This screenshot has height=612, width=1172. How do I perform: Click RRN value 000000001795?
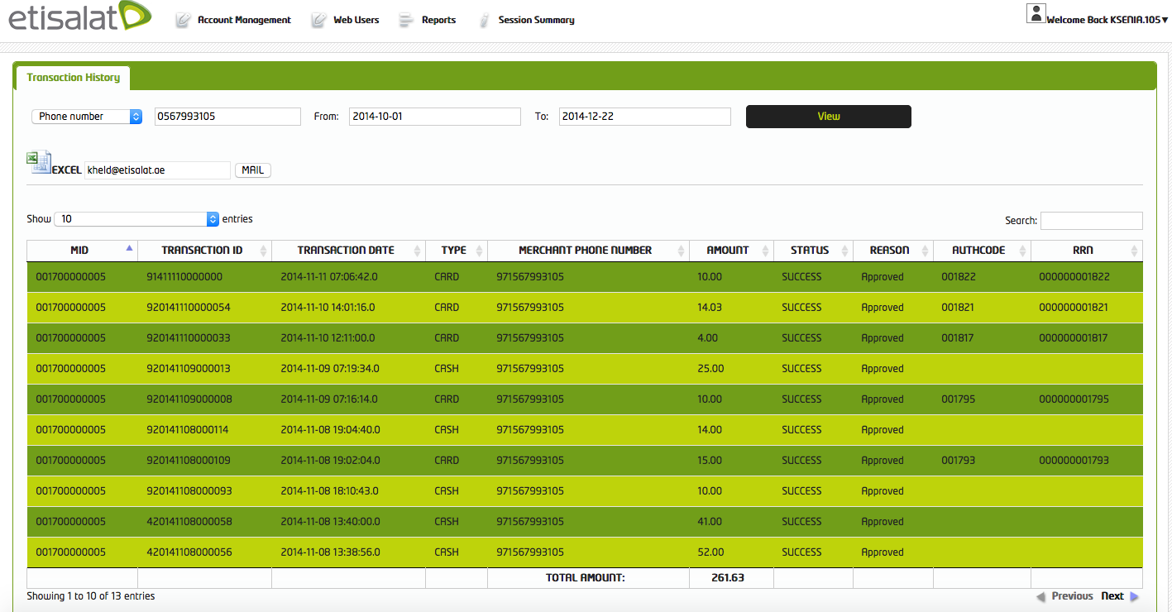1074,399
